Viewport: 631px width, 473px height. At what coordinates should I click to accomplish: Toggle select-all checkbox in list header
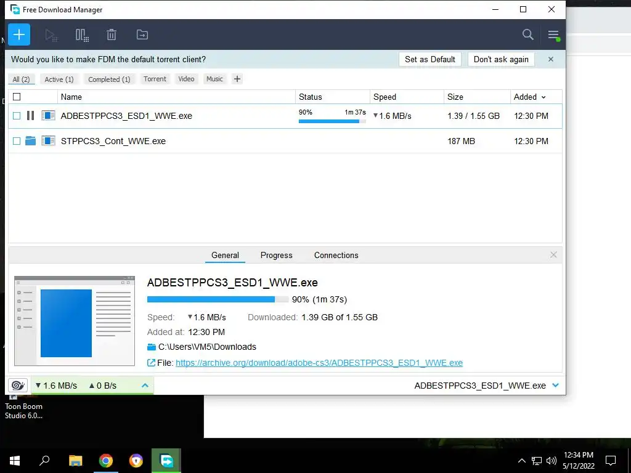[17, 97]
